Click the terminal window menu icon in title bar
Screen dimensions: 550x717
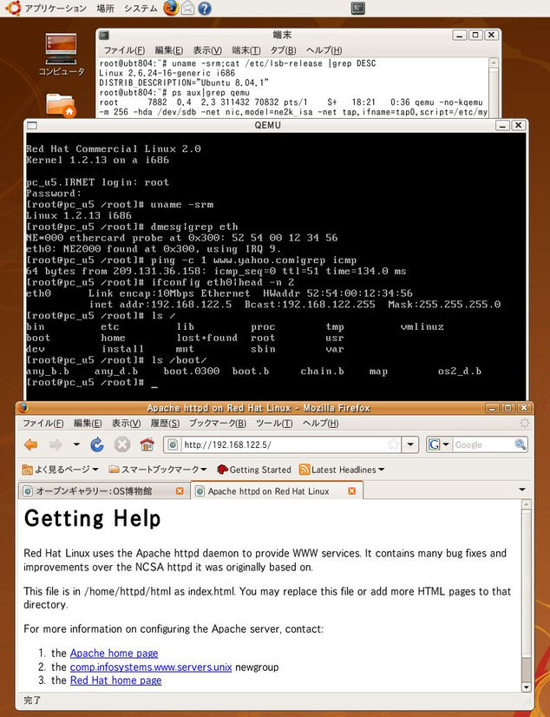104,35
